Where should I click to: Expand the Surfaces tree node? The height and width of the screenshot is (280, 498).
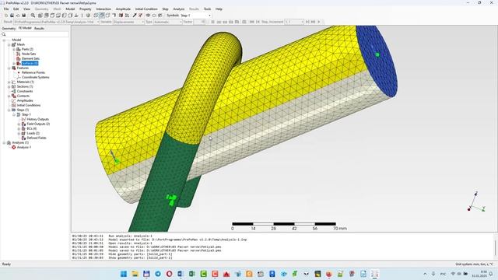click(x=14, y=63)
